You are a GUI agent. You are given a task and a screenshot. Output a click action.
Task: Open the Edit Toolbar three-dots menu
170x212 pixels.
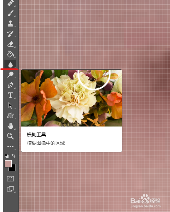click(10, 147)
